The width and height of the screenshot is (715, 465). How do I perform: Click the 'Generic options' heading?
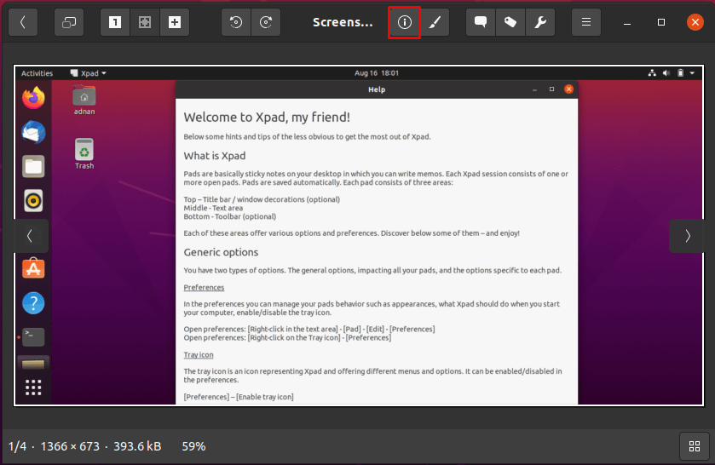tap(221, 253)
